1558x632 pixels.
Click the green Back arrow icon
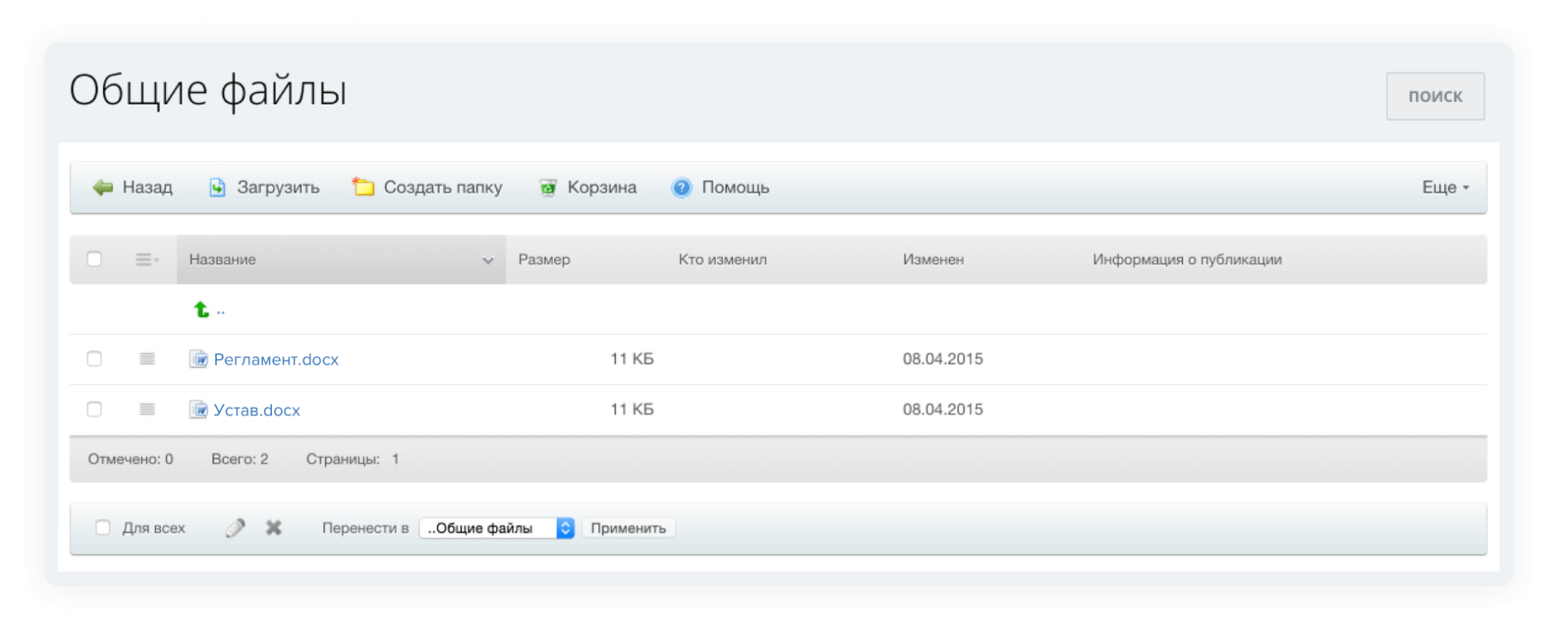pyautogui.click(x=103, y=188)
